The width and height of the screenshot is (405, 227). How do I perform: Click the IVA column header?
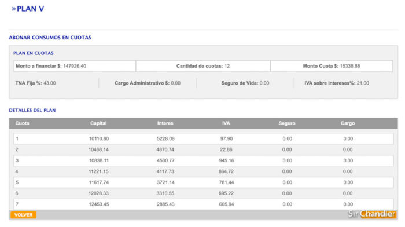226,123
